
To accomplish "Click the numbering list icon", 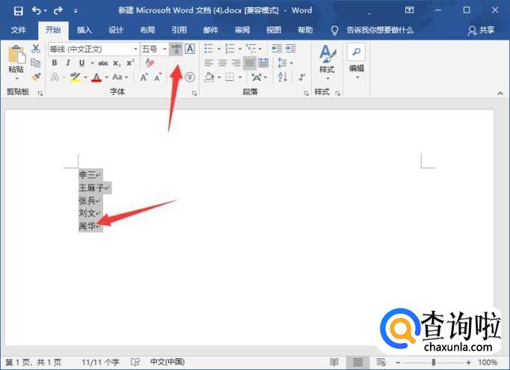I will point(230,49).
